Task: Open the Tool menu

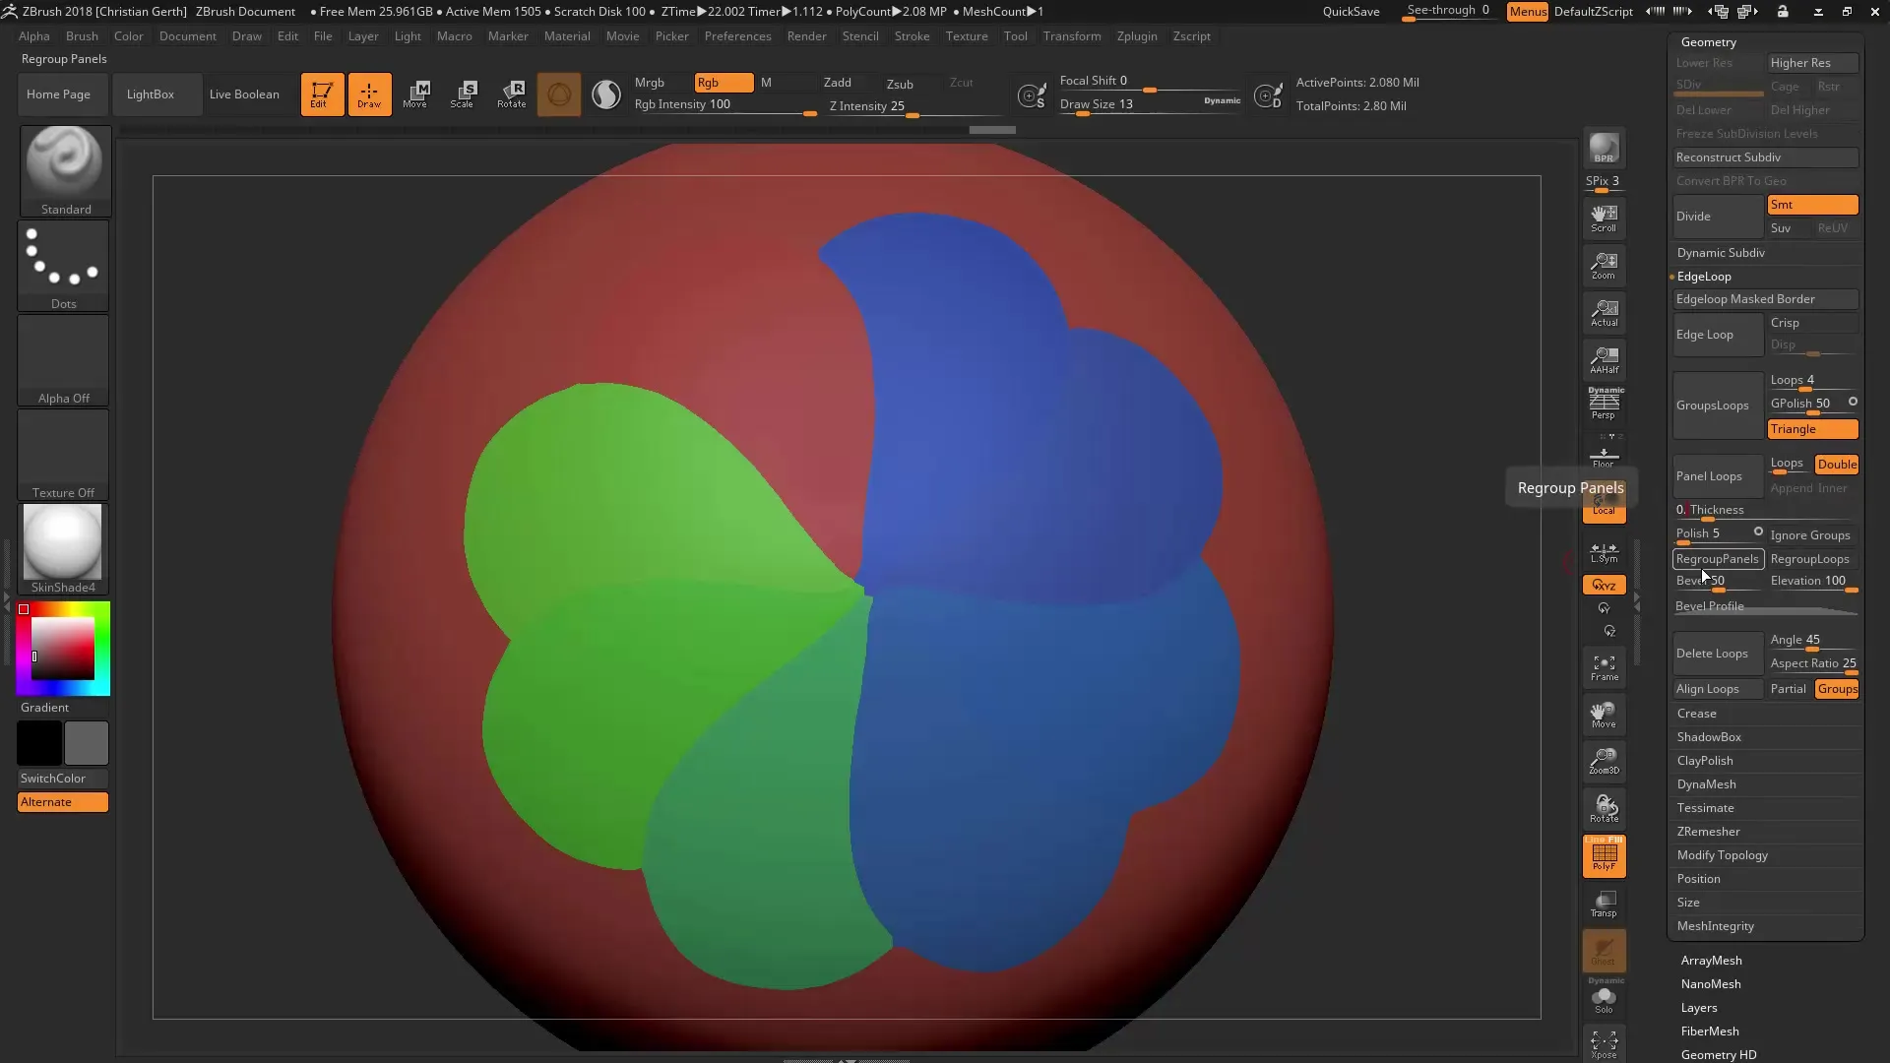Action: coord(1015,36)
